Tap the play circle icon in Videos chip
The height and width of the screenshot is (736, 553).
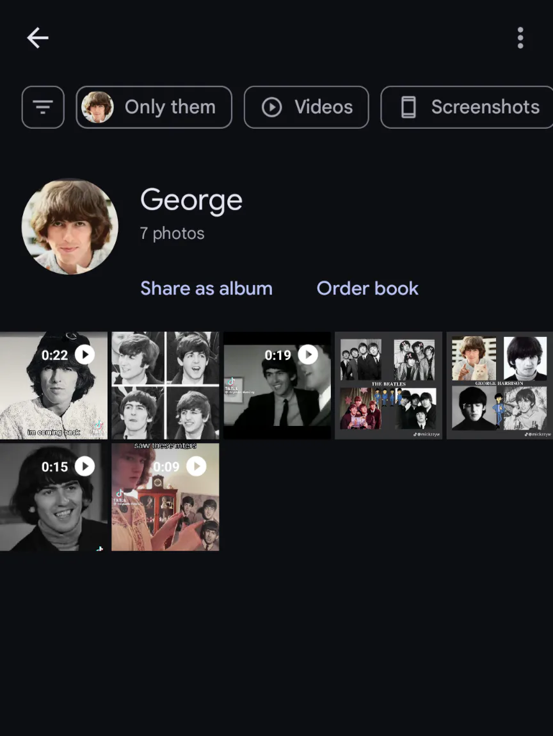tap(272, 107)
